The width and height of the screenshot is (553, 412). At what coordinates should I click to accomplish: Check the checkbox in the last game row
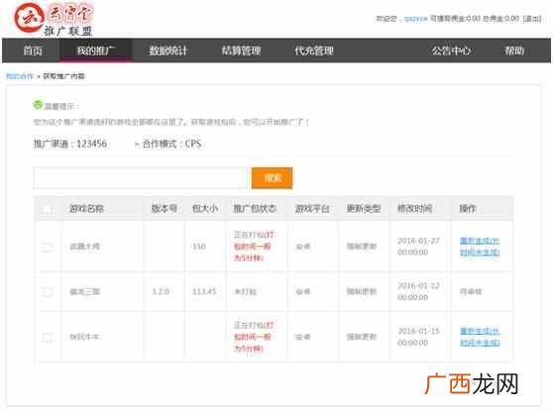[x=48, y=337]
